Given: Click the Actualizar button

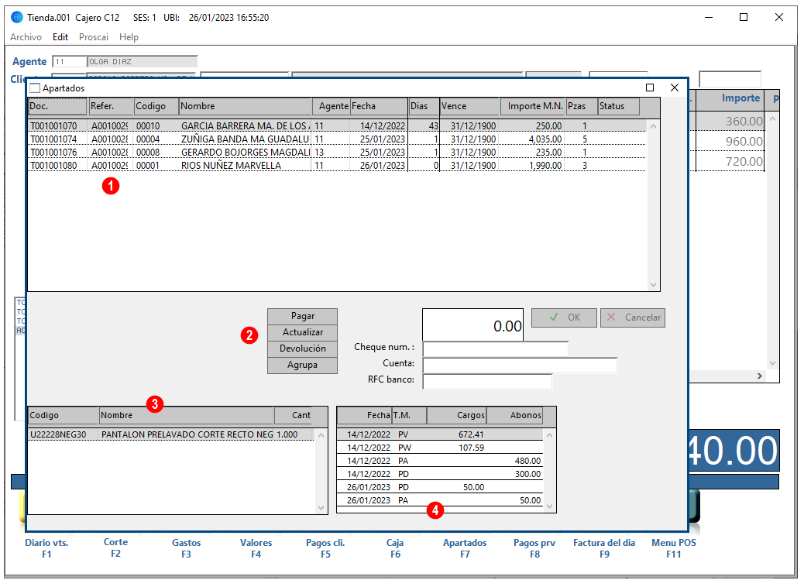Looking at the screenshot, I should (x=303, y=333).
